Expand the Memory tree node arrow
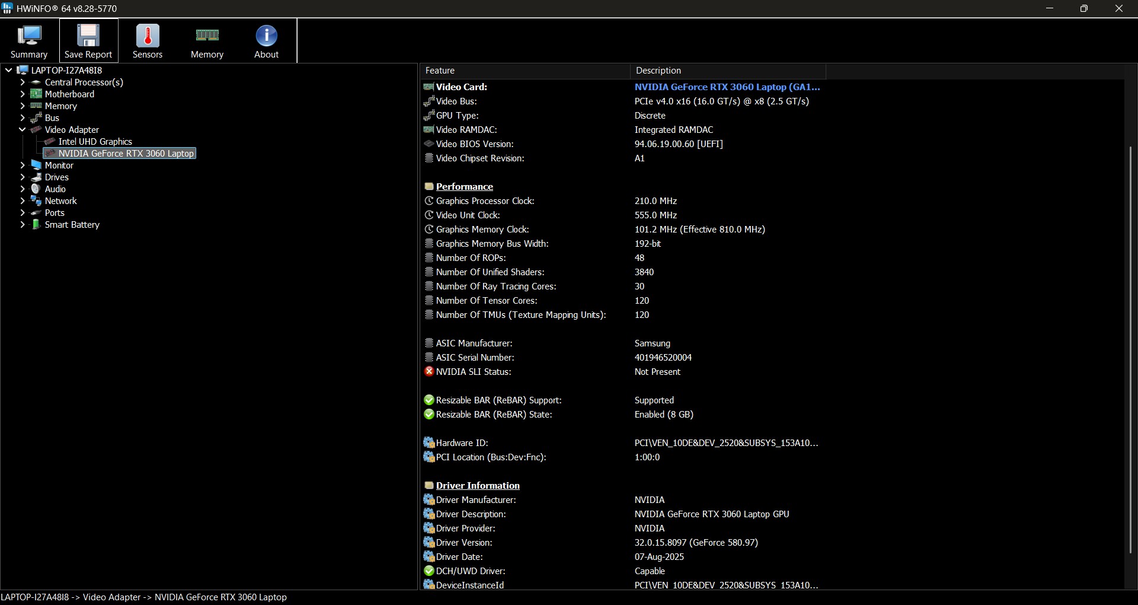This screenshot has height=605, width=1138. pos(22,106)
